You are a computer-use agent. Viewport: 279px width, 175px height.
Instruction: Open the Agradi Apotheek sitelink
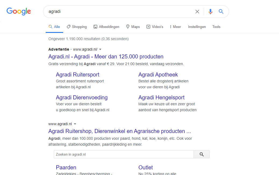click(x=158, y=75)
